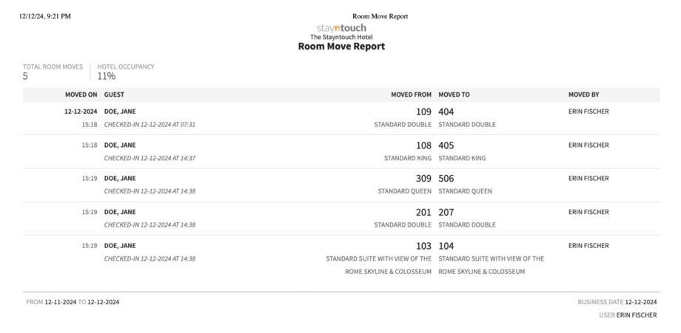The width and height of the screenshot is (681, 333).
Task: Click Standard Queen under room 506
Action: tap(465, 191)
